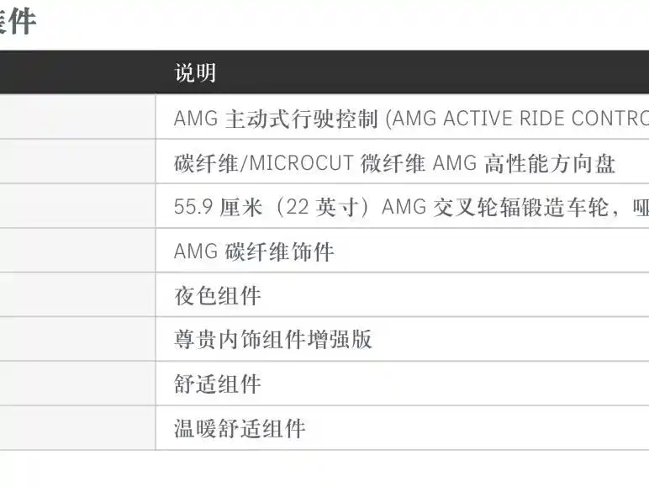Click the 温暖舒适组件 row text
649x487 pixels.
click(240, 428)
